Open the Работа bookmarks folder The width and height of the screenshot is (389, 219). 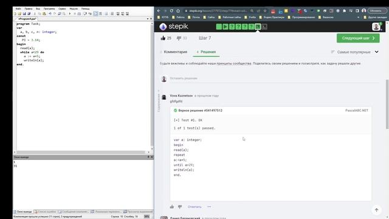(178, 18)
